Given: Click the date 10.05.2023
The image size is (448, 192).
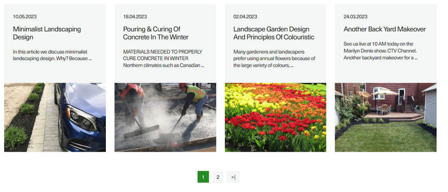Looking at the screenshot, I should (x=24, y=17).
